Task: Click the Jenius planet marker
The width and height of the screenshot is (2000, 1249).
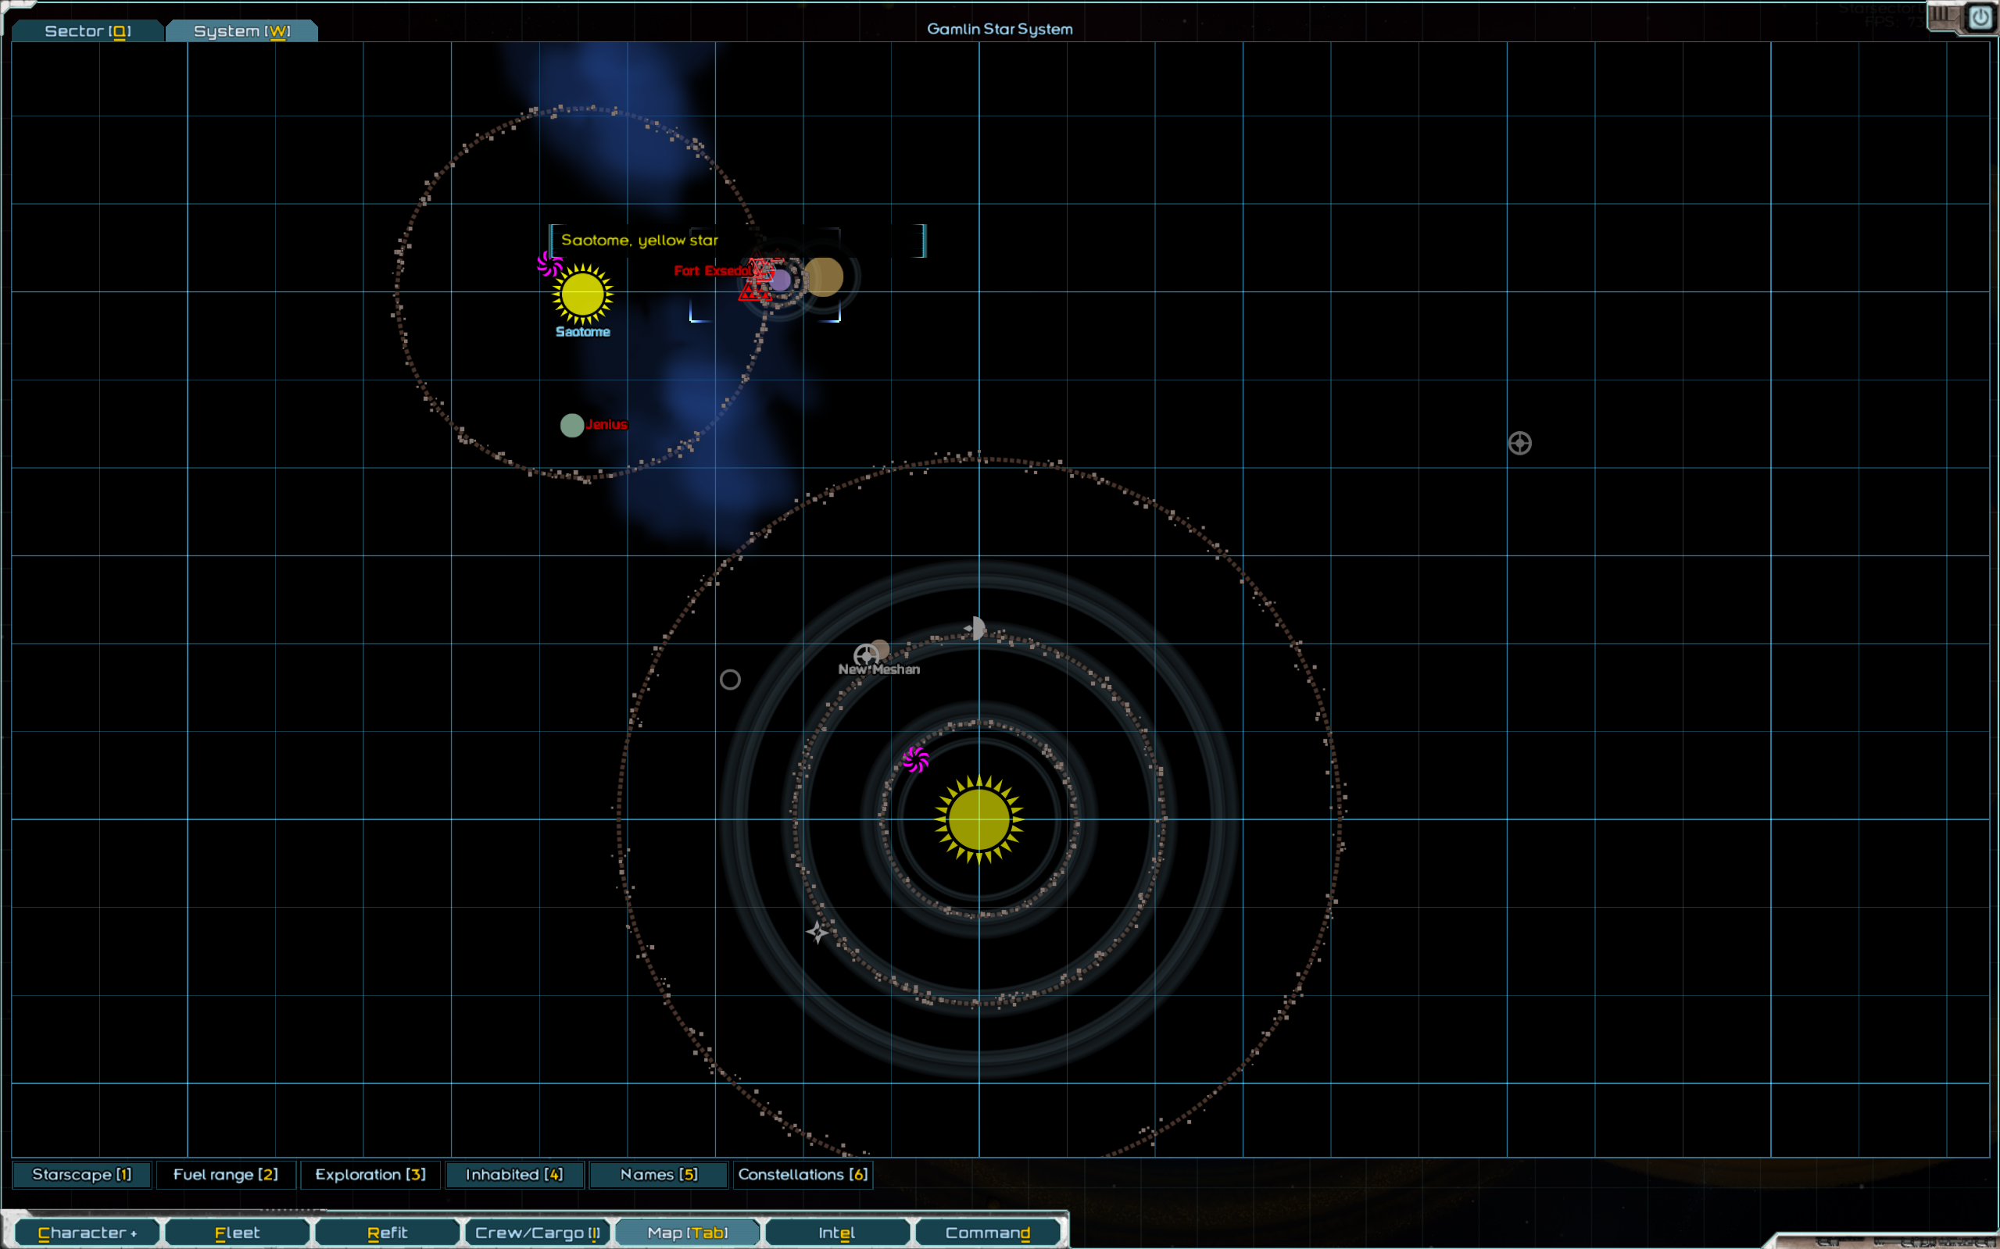Action: pyautogui.click(x=572, y=426)
